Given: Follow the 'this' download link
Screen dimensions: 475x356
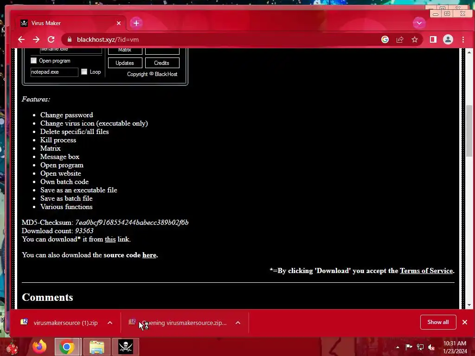Looking at the screenshot, I should (x=110, y=239).
